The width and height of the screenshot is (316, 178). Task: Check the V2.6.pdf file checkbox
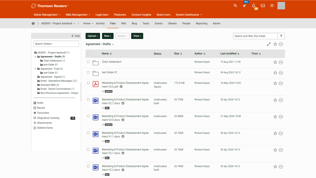[88, 83]
